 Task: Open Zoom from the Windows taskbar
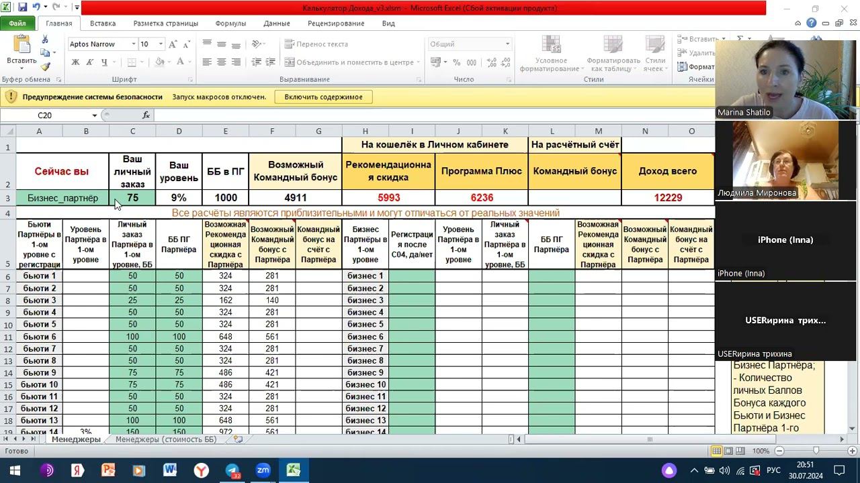pos(263,470)
